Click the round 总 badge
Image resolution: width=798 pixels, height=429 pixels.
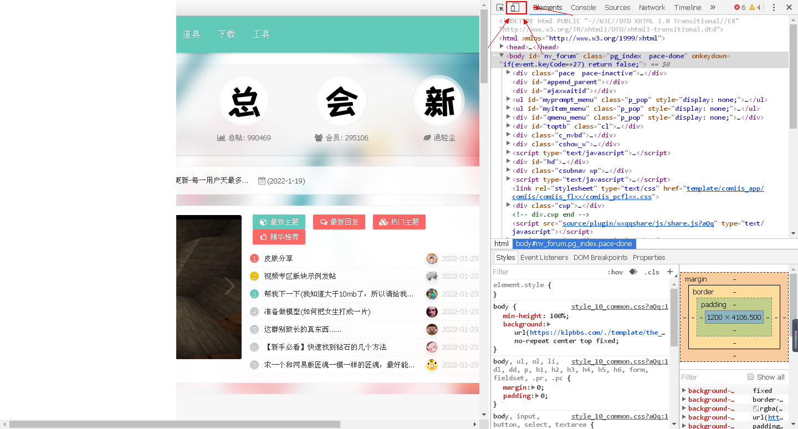(244, 101)
